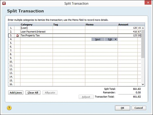Click the Memo field on row 3
153x115 pixels.
click(x=102, y=36)
